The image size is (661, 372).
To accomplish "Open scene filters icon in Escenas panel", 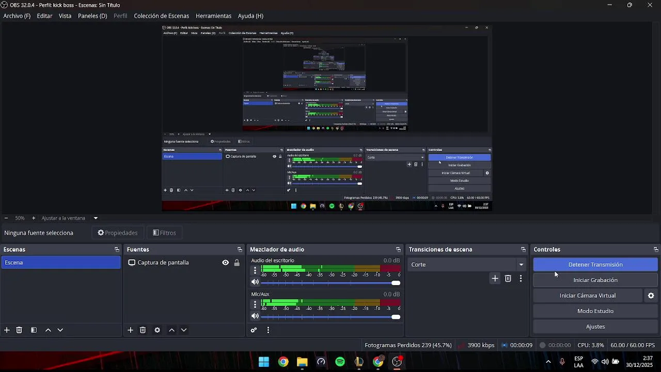I will pyautogui.click(x=34, y=330).
